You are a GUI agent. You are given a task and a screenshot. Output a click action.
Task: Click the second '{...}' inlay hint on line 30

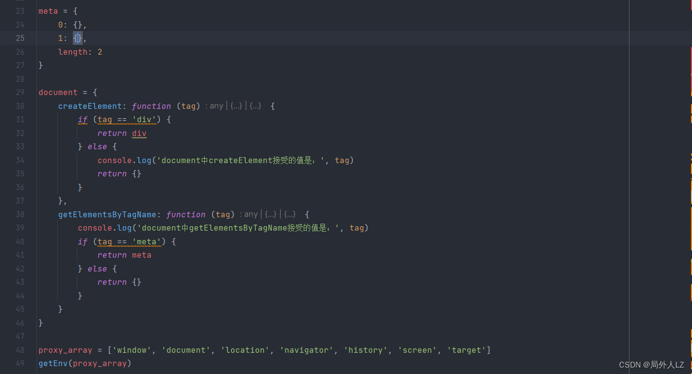pyautogui.click(x=255, y=106)
